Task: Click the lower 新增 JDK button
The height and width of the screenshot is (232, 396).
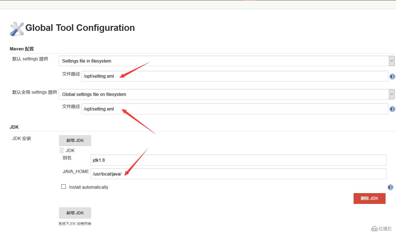Action: (75, 213)
